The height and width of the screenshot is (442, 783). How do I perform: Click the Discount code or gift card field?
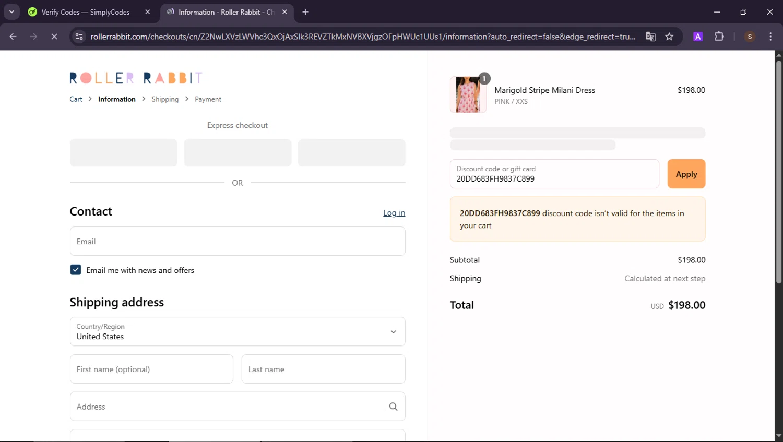tap(554, 174)
